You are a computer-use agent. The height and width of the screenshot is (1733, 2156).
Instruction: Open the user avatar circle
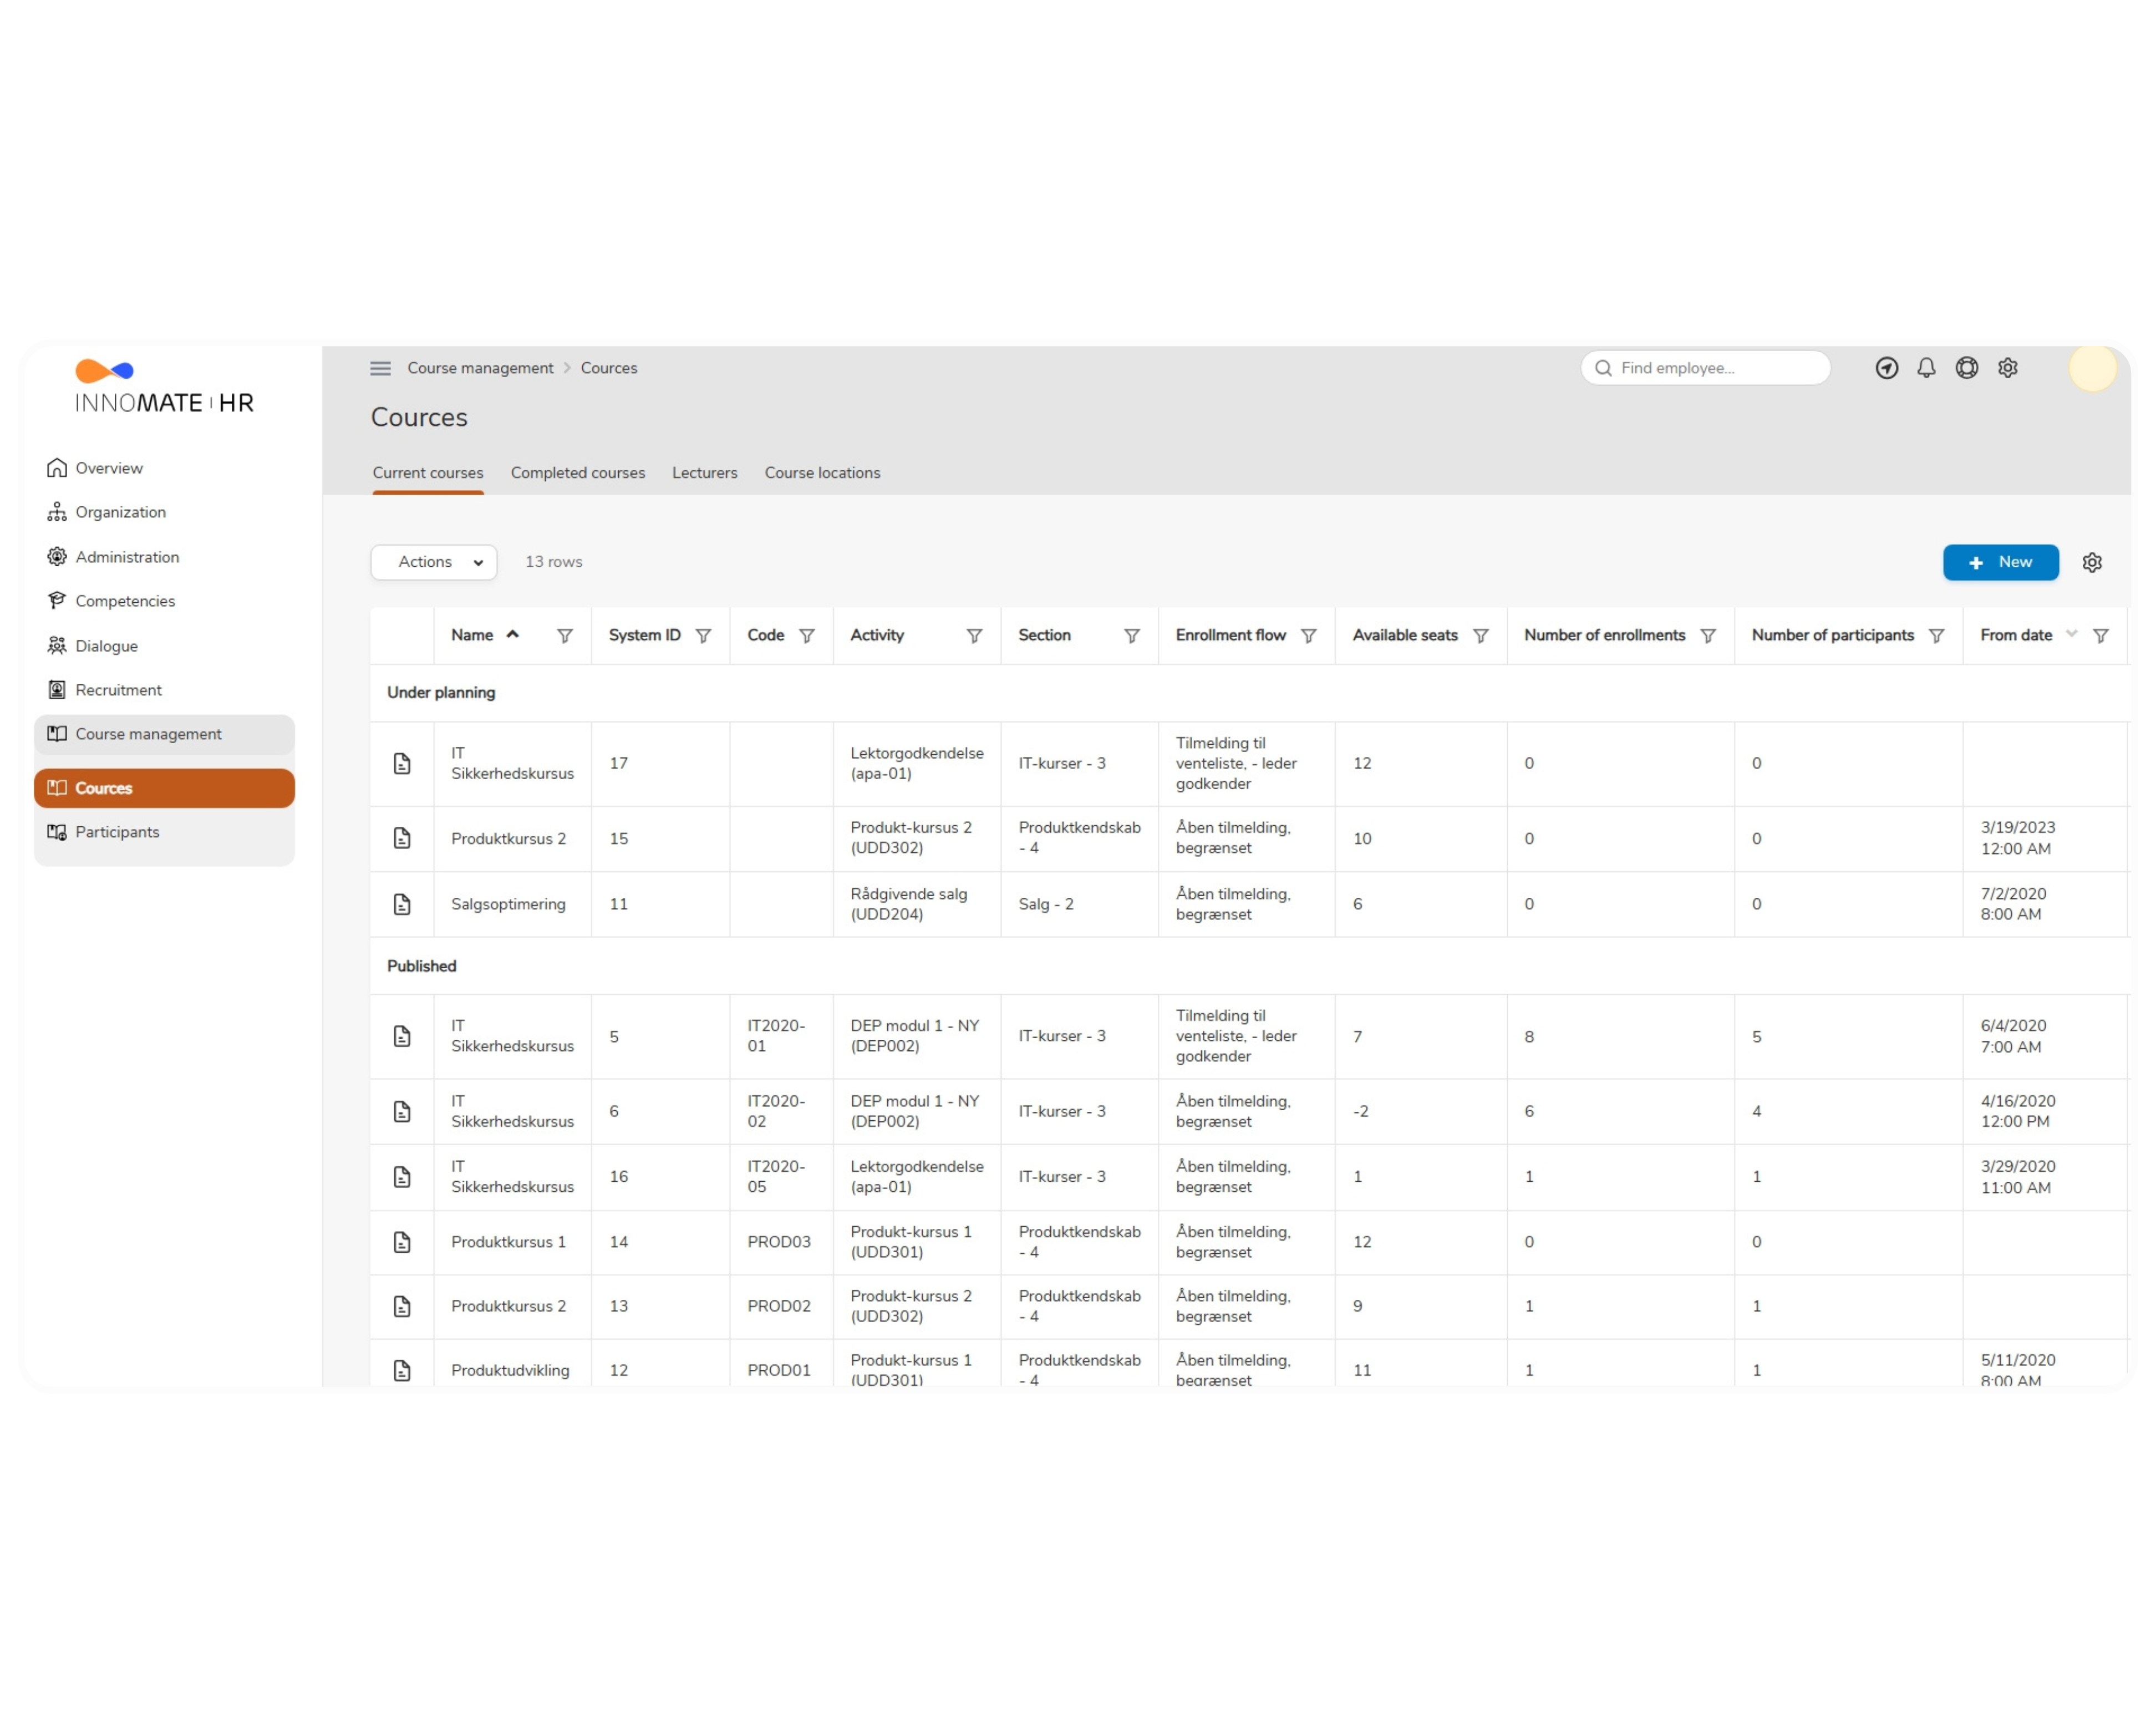[x=2092, y=368]
